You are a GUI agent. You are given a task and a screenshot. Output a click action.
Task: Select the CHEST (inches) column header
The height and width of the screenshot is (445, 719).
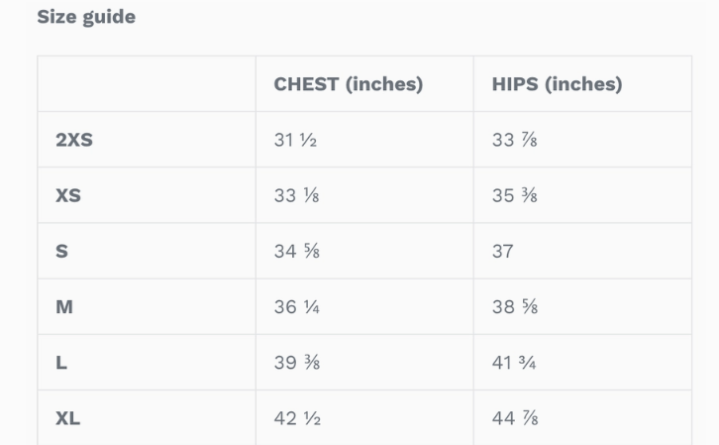(x=348, y=84)
